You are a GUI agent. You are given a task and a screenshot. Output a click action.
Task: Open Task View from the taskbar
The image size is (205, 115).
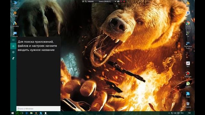(x=22, y=113)
